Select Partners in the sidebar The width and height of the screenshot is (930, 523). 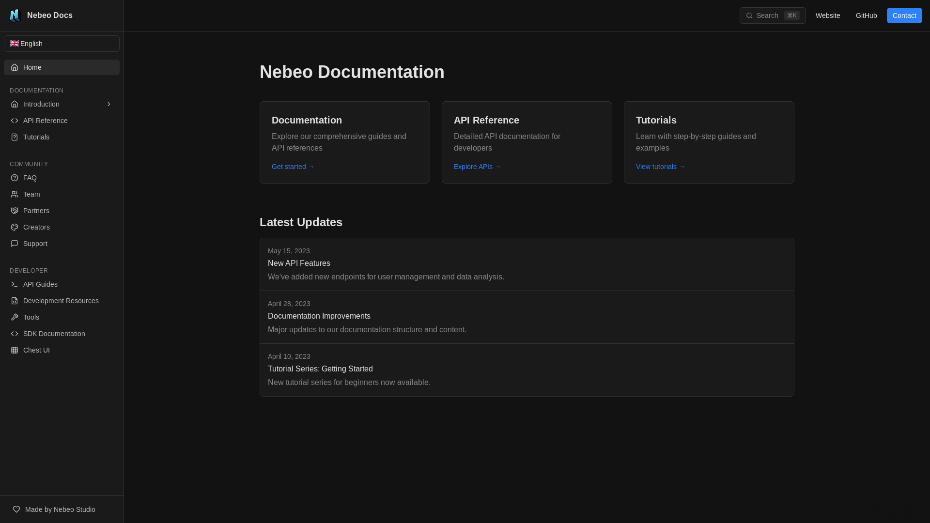tap(62, 211)
